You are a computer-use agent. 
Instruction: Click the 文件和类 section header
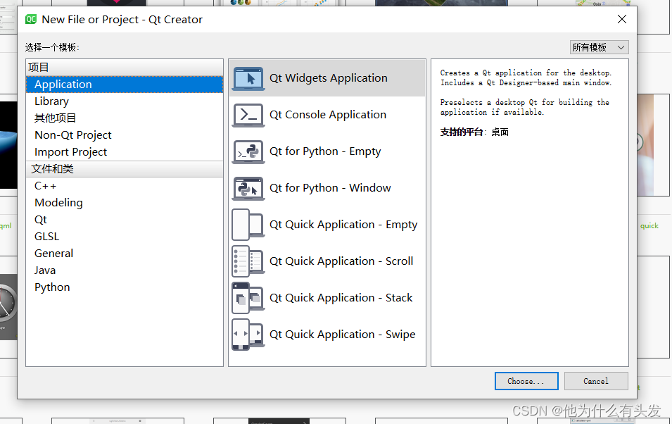click(125, 169)
